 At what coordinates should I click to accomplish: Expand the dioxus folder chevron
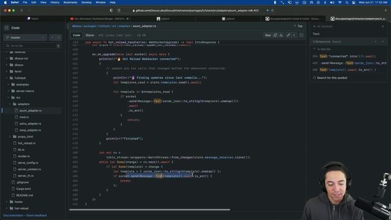coord(7,65)
